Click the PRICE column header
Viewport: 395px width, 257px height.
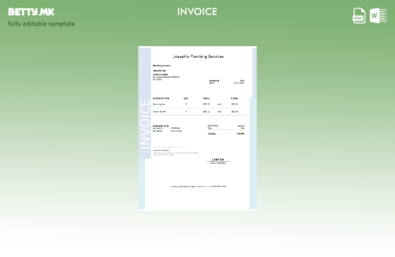206,98
